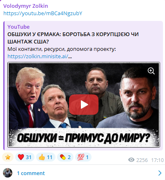This screenshot has width=165, height=180.
Task: Click the star reaction icon
Action: pos(8,157)
